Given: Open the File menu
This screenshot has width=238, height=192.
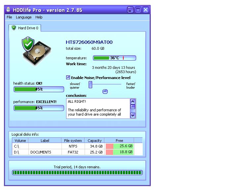Looking at the screenshot, I should pos(9,17).
